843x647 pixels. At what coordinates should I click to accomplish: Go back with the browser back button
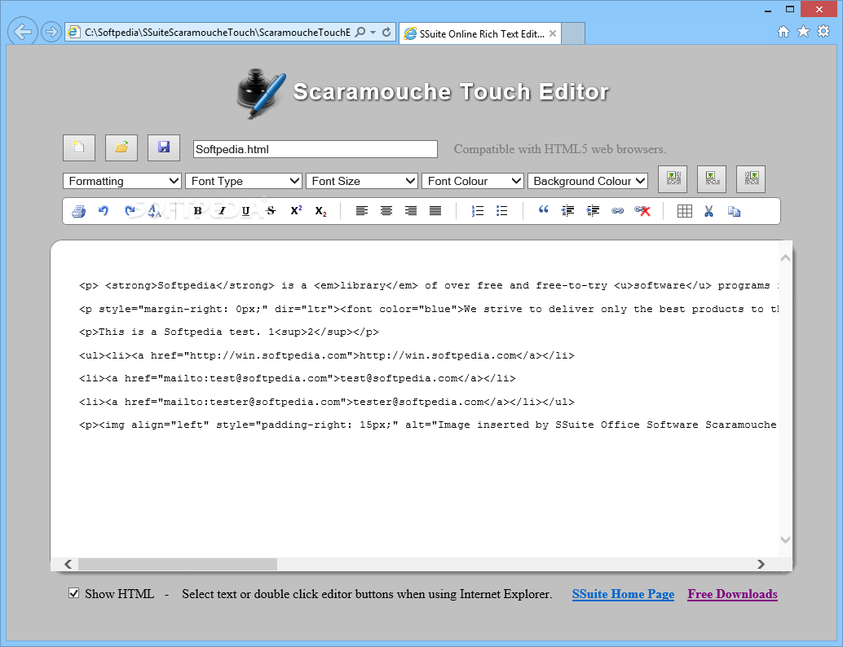[x=23, y=32]
